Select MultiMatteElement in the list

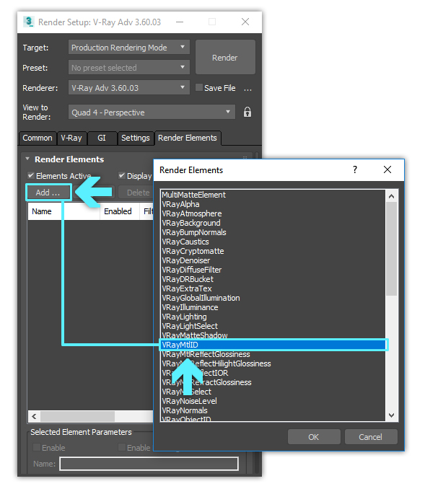point(273,195)
